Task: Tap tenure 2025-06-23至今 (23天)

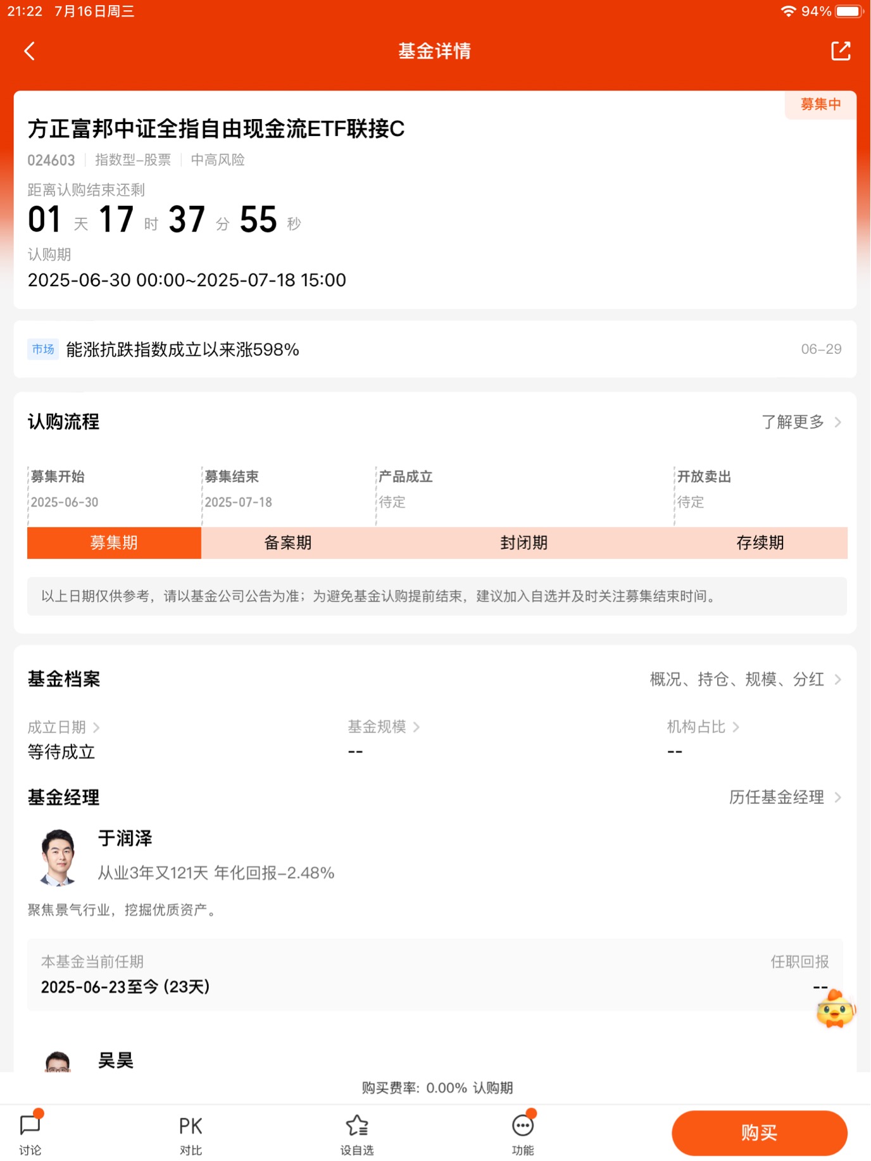Action: tap(125, 987)
